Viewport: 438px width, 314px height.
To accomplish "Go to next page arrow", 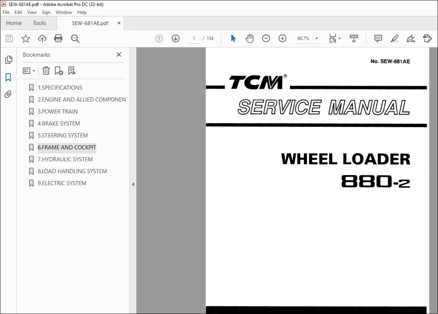I will pos(176,38).
